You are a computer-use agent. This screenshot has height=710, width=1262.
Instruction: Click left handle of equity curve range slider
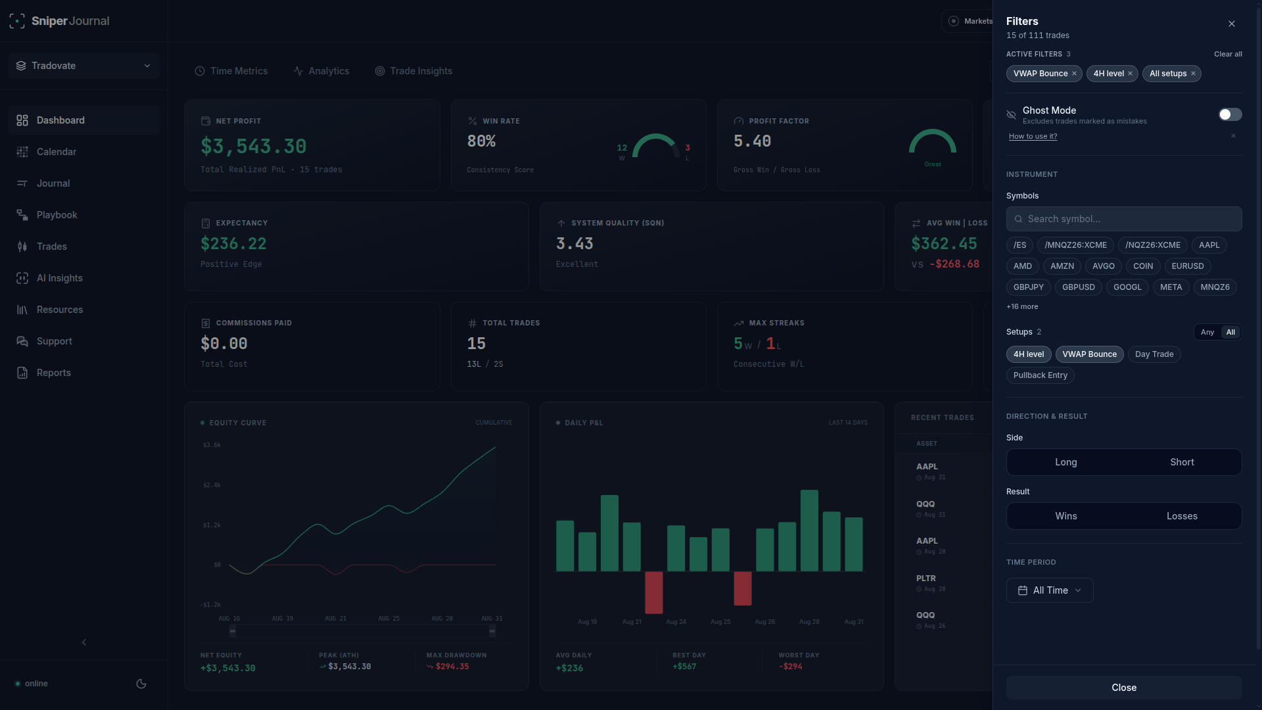point(233,631)
